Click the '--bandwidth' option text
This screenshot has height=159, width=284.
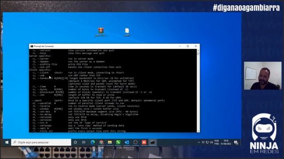(x=45, y=78)
